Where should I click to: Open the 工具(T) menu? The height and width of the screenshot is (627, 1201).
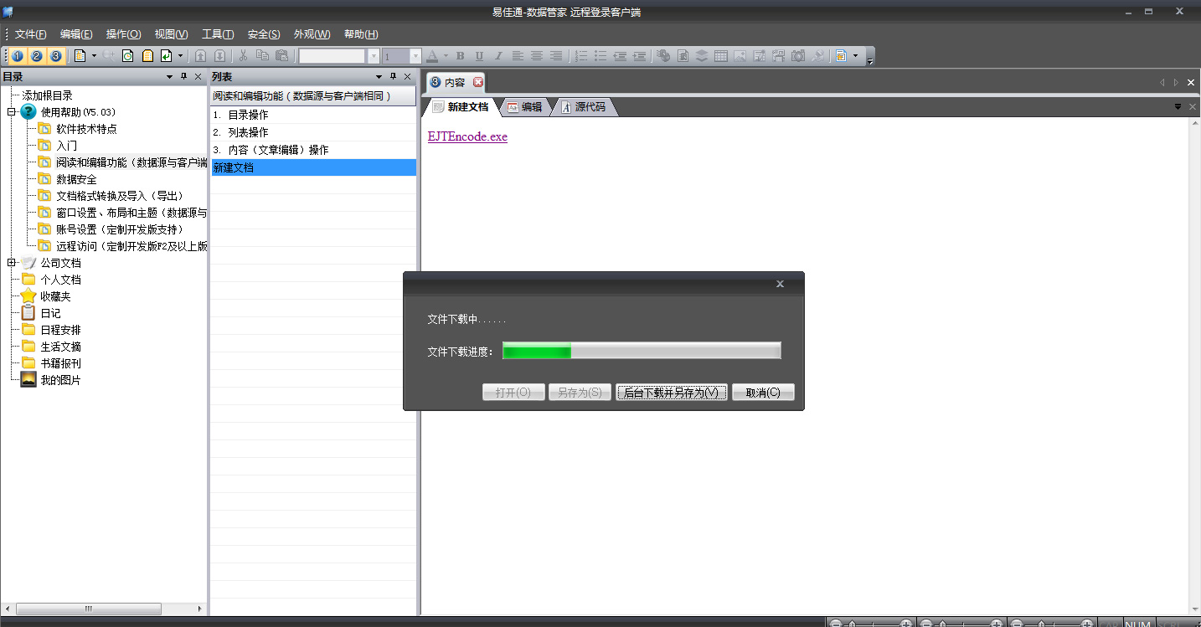pyautogui.click(x=218, y=34)
